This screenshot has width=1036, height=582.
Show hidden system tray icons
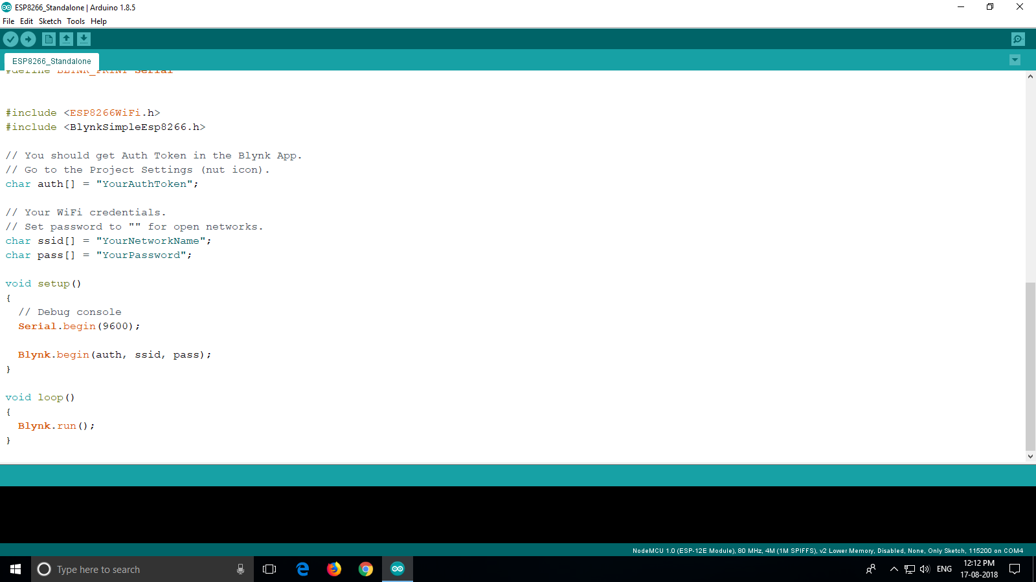click(894, 569)
